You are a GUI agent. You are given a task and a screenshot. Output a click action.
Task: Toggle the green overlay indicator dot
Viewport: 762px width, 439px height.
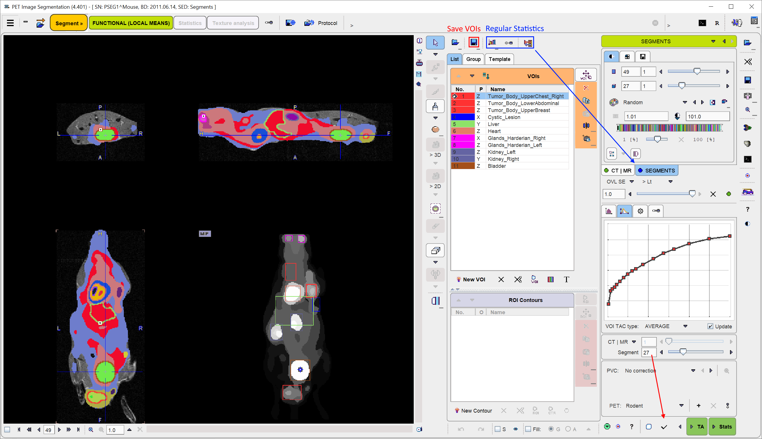[729, 194]
